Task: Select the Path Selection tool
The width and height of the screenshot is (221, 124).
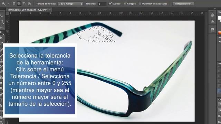Action: click(x=1, y=105)
